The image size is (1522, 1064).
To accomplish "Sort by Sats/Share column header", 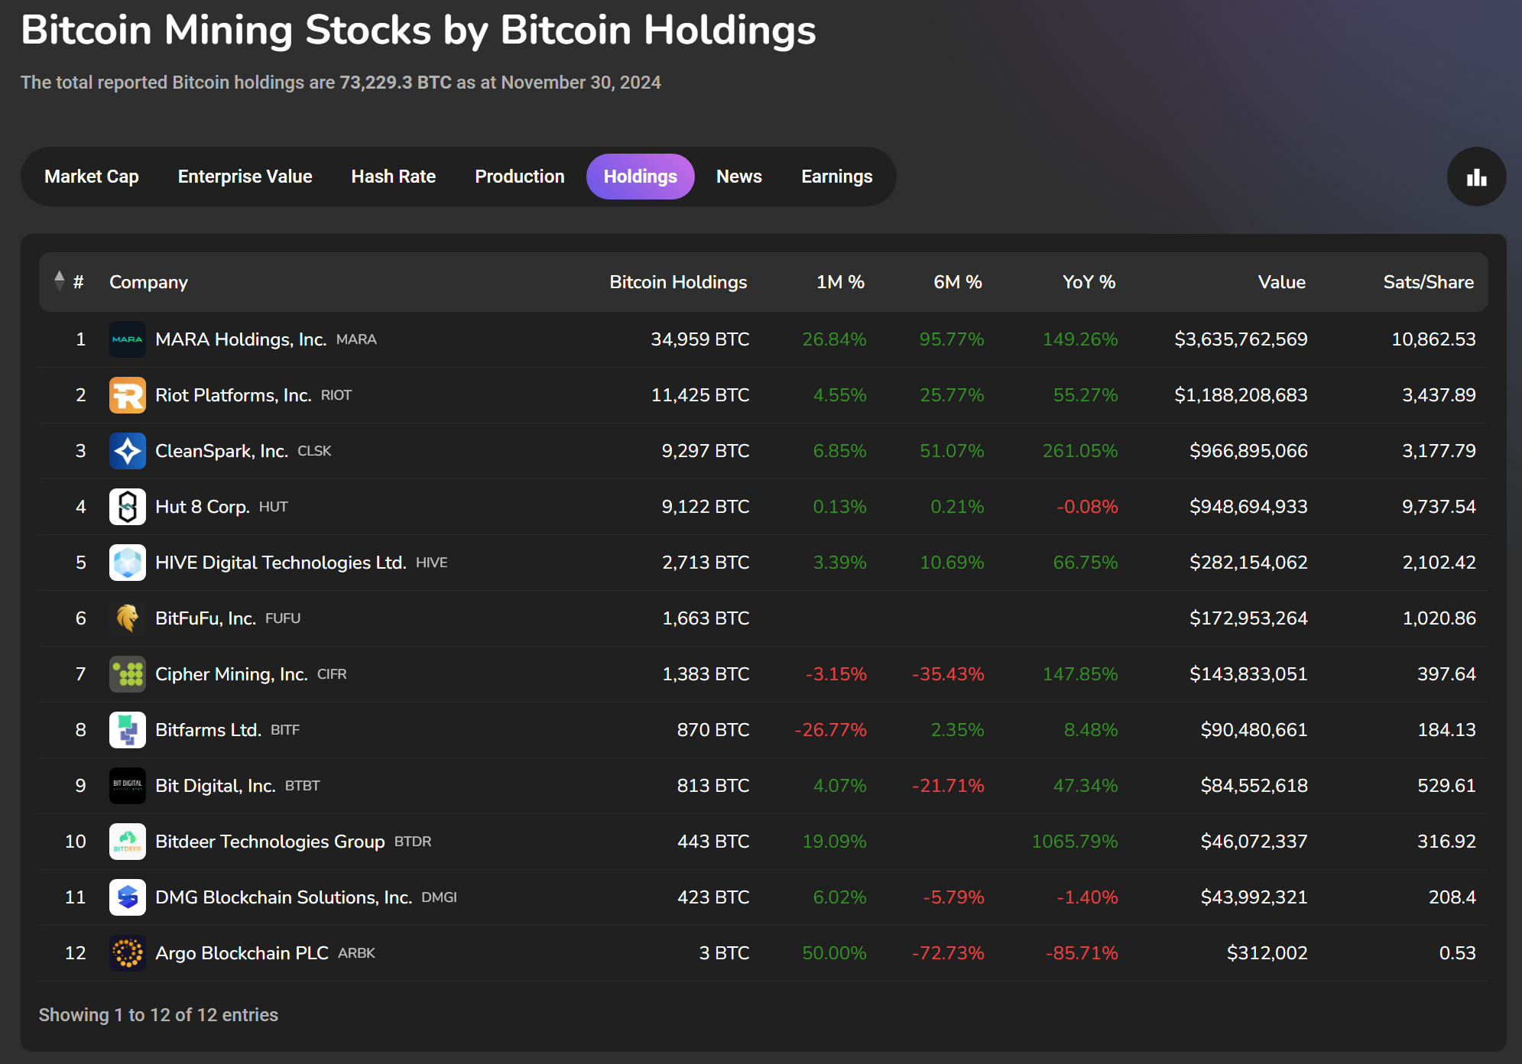I will [x=1427, y=282].
